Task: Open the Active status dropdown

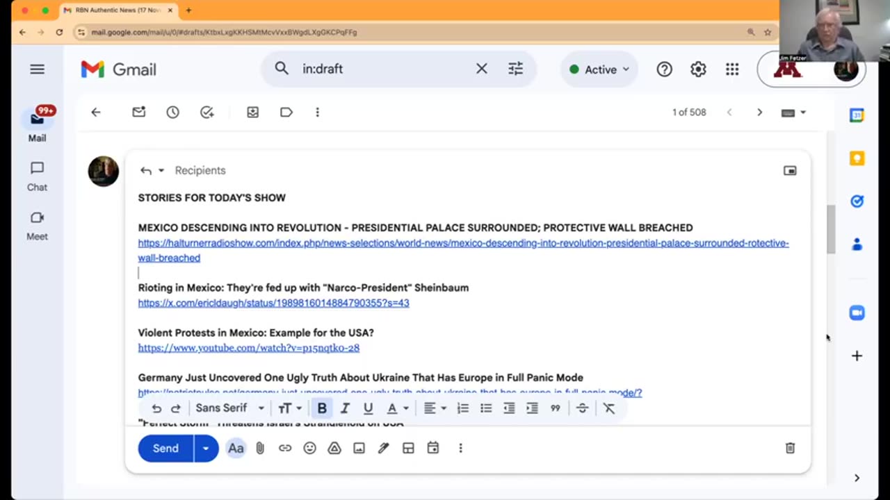Action: [x=599, y=69]
